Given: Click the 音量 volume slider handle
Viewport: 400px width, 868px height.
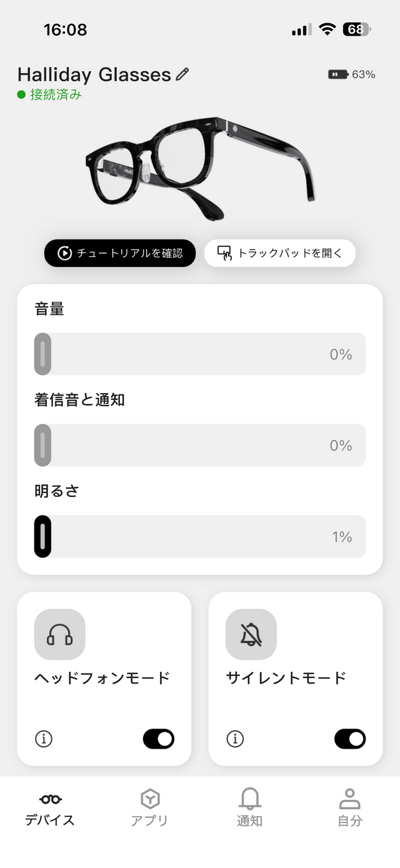Looking at the screenshot, I should click(x=42, y=354).
